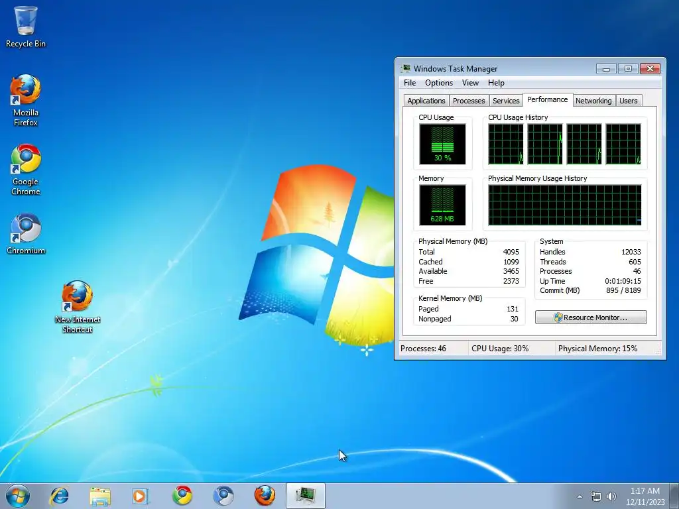Screen dimensions: 679x509
Task: Select the Chromium desktop shortcut
Action: coord(26,234)
